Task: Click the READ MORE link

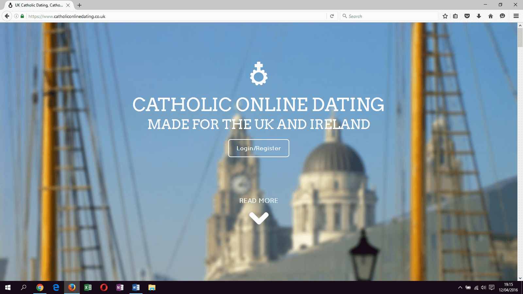Action: click(x=259, y=201)
